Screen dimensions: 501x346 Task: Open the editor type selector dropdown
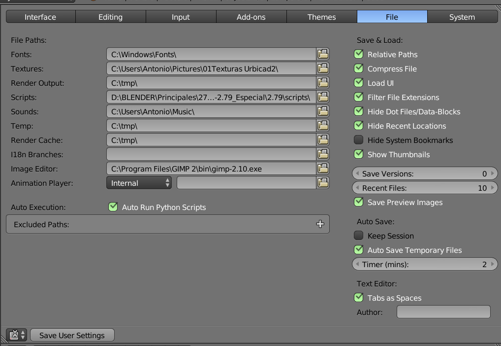pyautogui.click(x=17, y=335)
